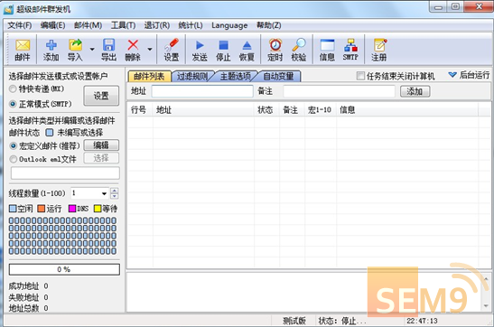Open the Language menu
This screenshot has width=494, height=327.
click(x=229, y=25)
